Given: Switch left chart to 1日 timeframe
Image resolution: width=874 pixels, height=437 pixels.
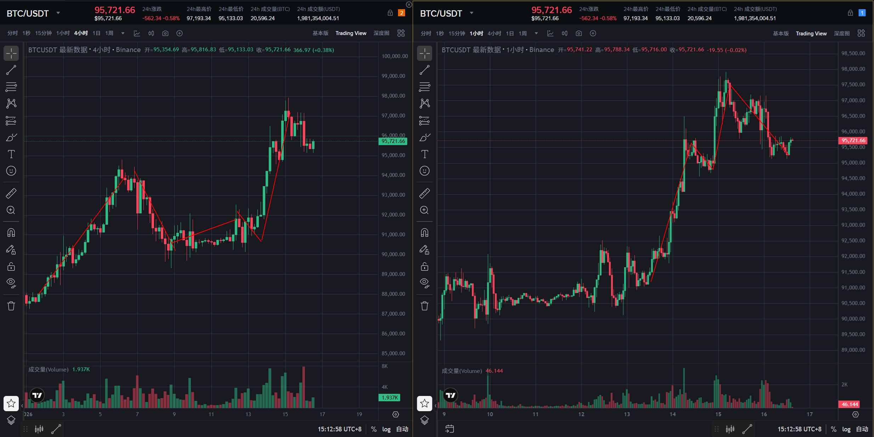Looking at the screenshot, I should coord(96,33).
